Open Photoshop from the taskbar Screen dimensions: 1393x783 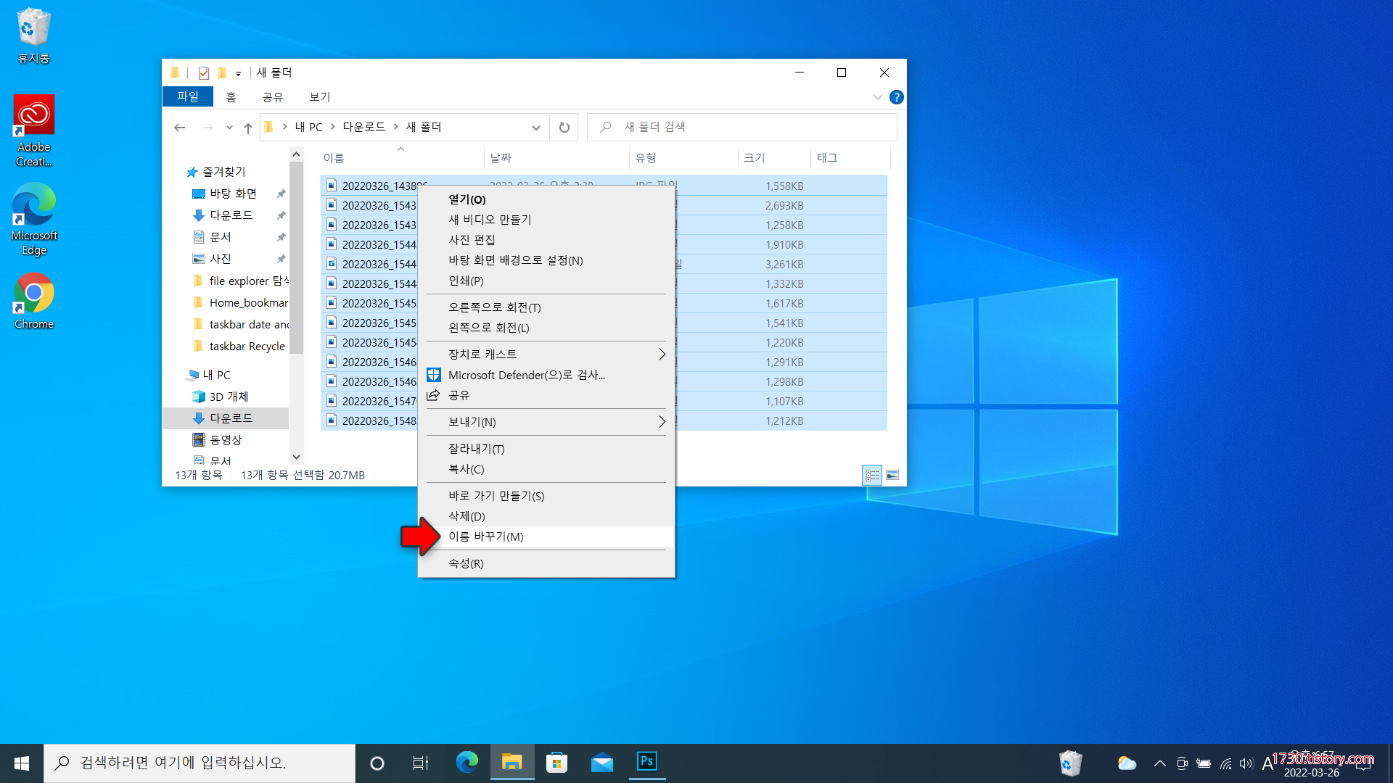(646, 762)
